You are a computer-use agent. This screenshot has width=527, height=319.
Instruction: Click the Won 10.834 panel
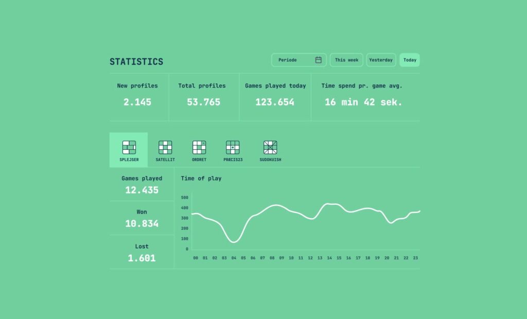[142, 218]
